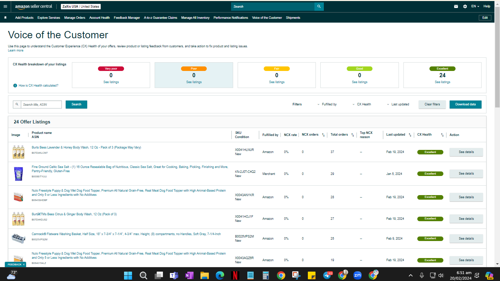
Task: Launch Netflix from the taskbar
Action: 235,275
